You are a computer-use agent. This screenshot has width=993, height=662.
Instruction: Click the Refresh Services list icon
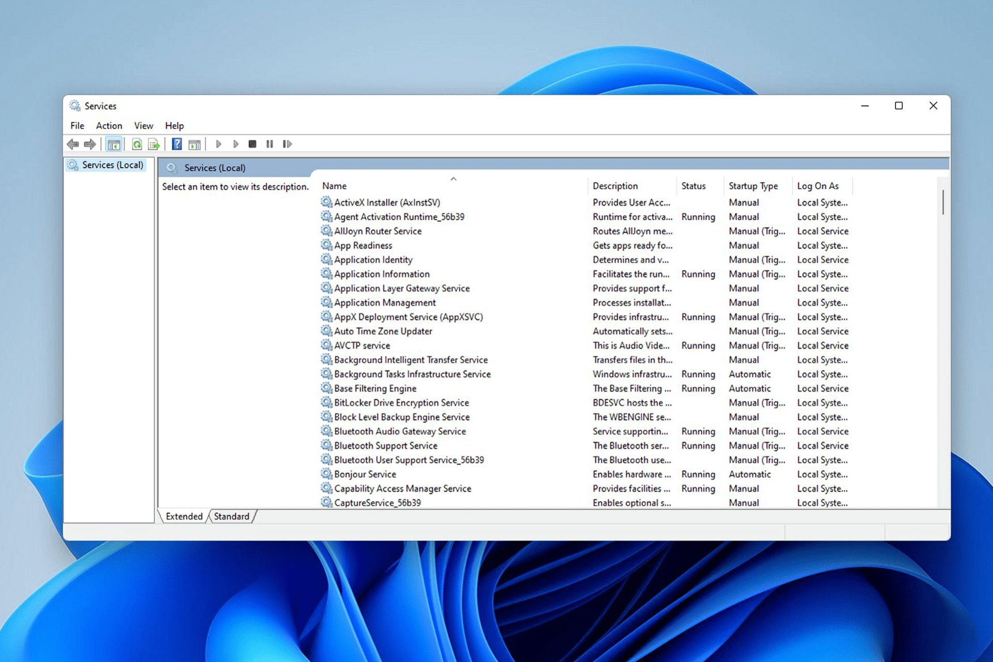[138, 144]
